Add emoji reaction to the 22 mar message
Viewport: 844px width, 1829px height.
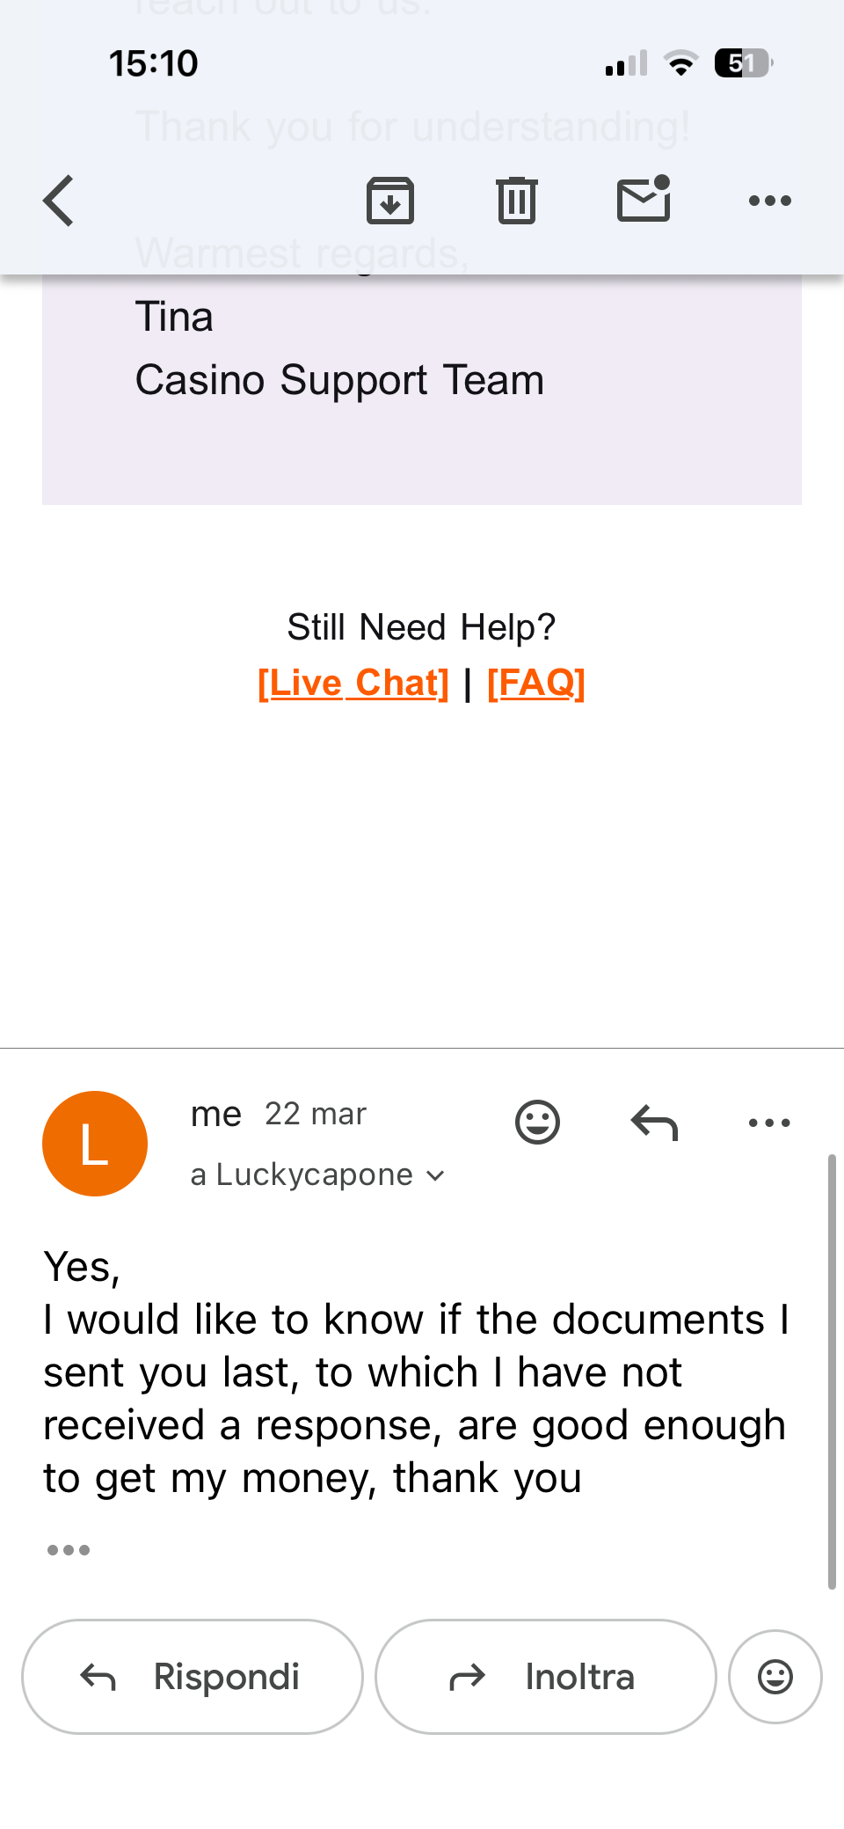[x=537, y=1123]
